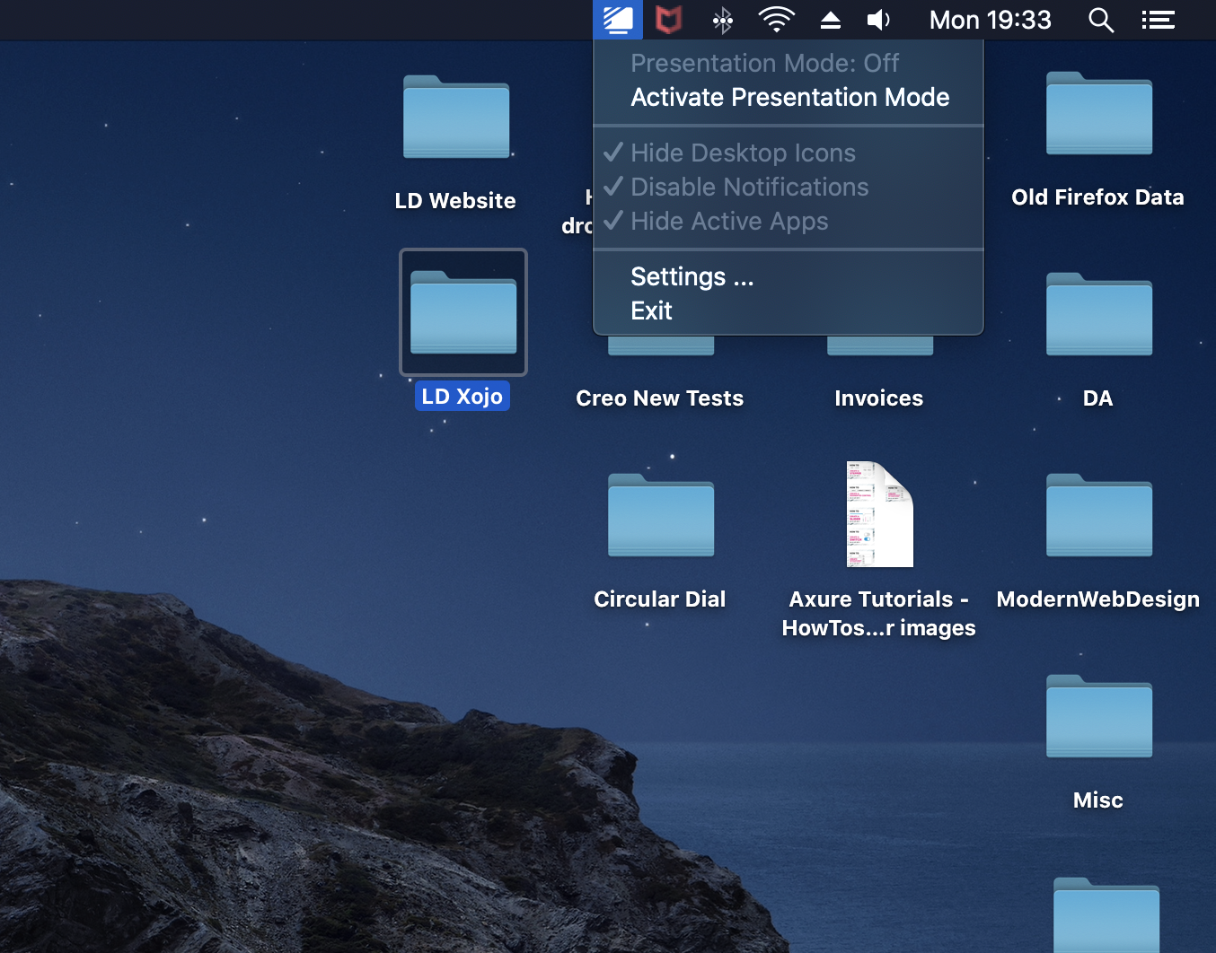This screenshot has height=953, width=1216.
Task: Open the Wi-Fi status menu
Action: (776, 20)
